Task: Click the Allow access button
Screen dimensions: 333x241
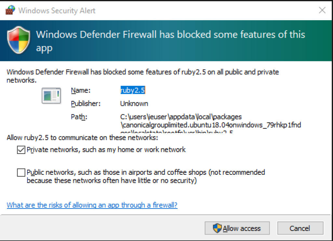Action: tap(237, 228)
